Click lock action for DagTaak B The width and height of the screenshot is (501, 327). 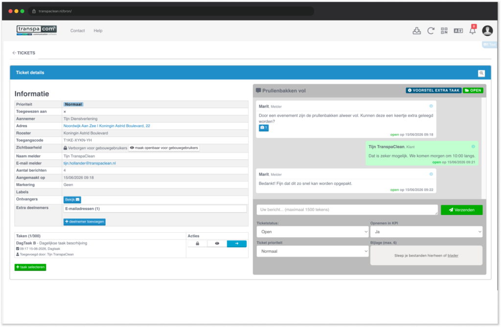pos(198,243)
